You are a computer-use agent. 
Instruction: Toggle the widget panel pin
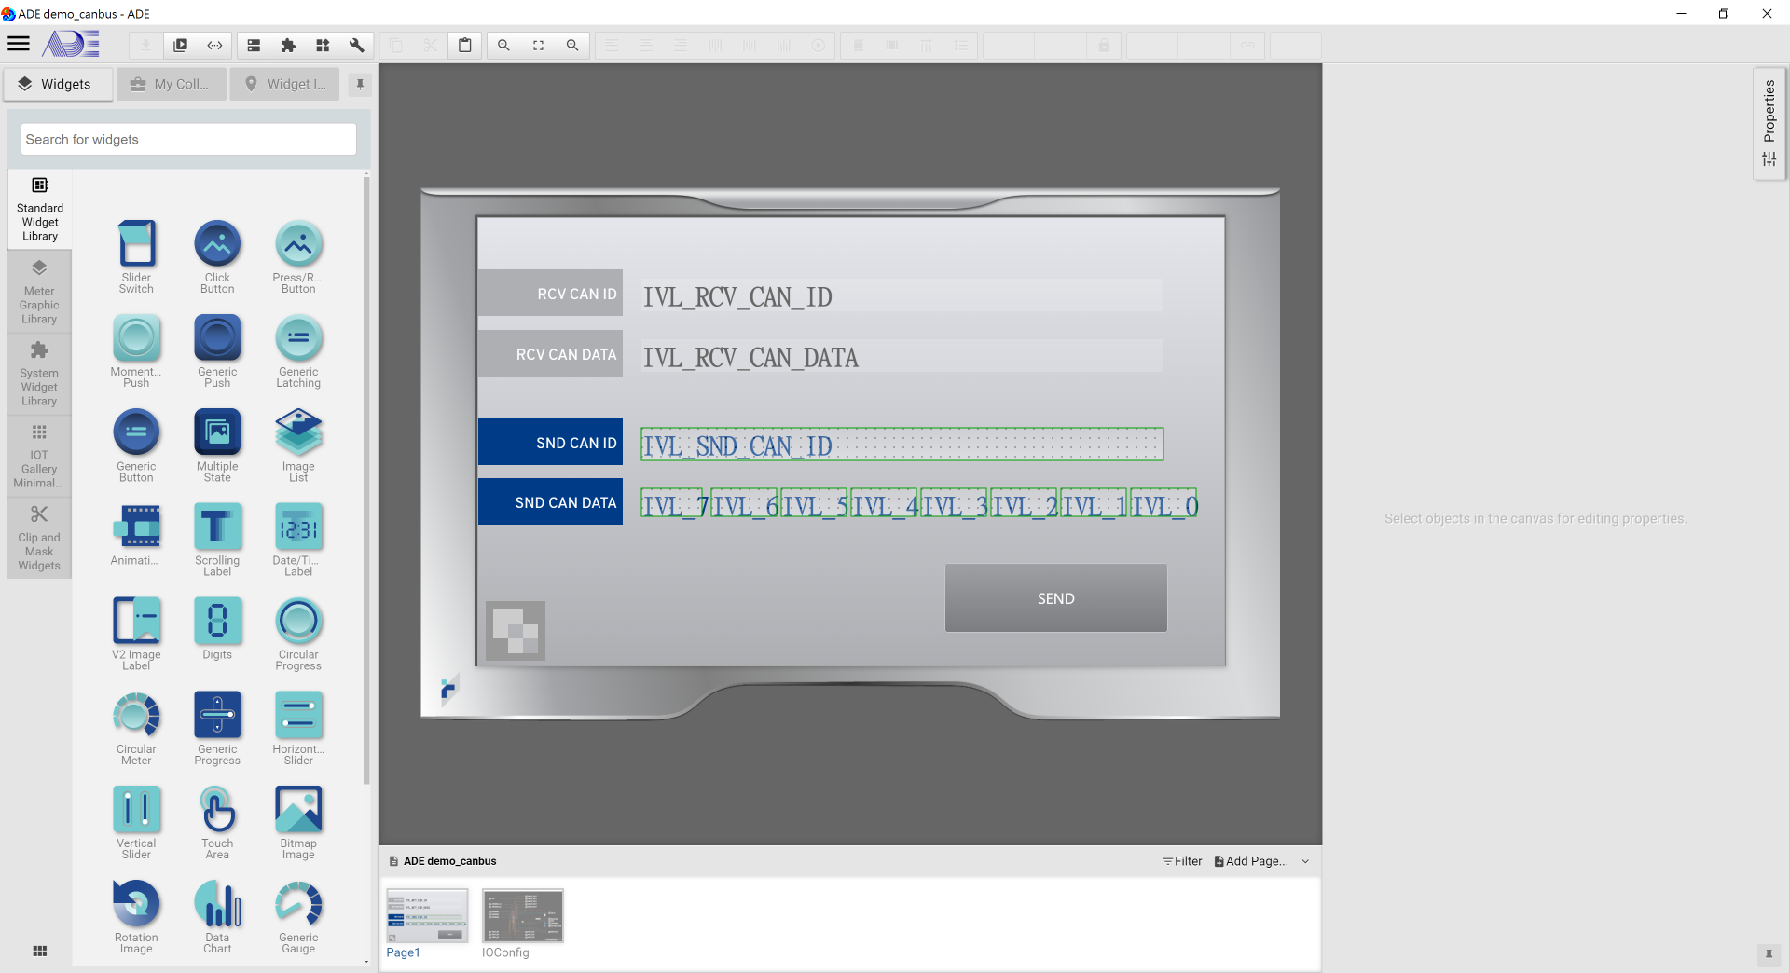(360, 84)
